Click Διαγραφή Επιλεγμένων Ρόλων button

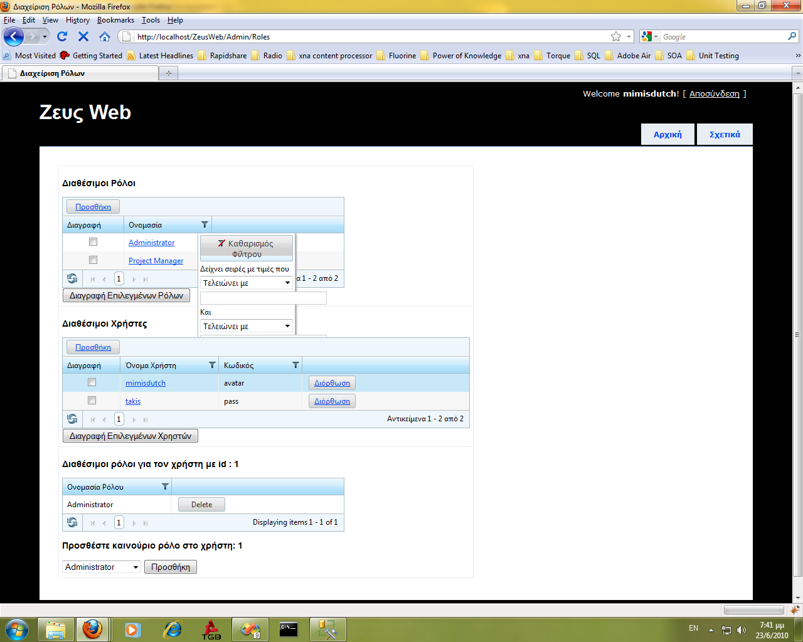point(126,295)
